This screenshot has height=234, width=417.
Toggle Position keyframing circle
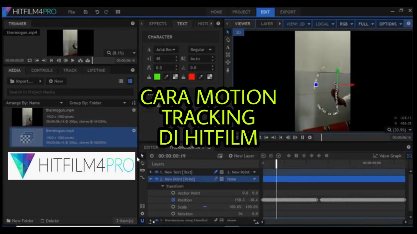pyautogui.click(x=173, y=200)
